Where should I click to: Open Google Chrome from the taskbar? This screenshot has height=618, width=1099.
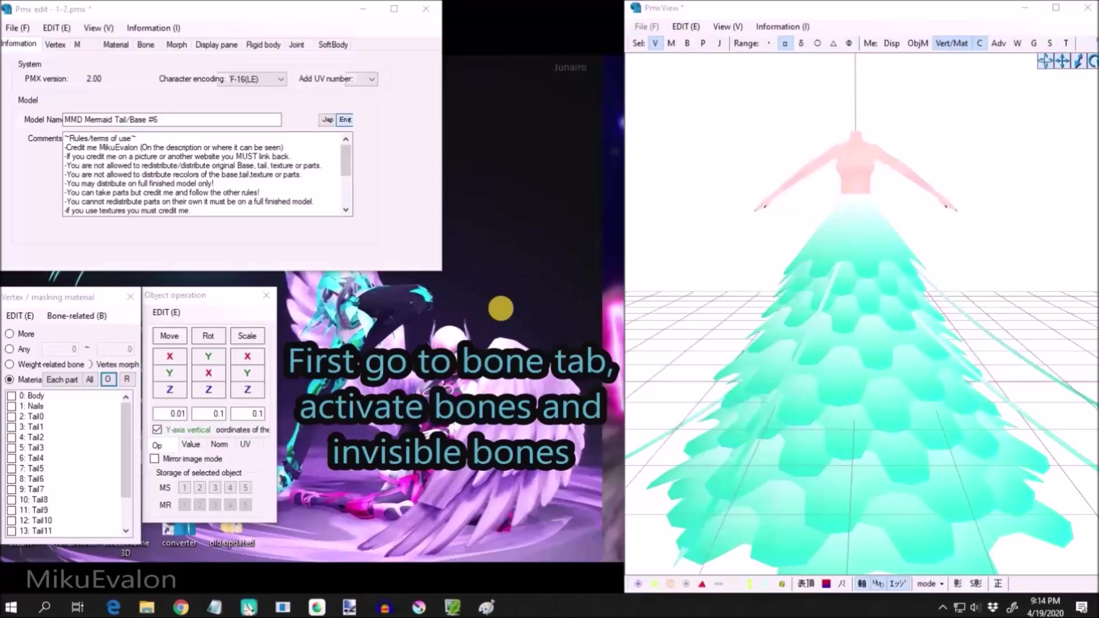click(x=181, y=607)
